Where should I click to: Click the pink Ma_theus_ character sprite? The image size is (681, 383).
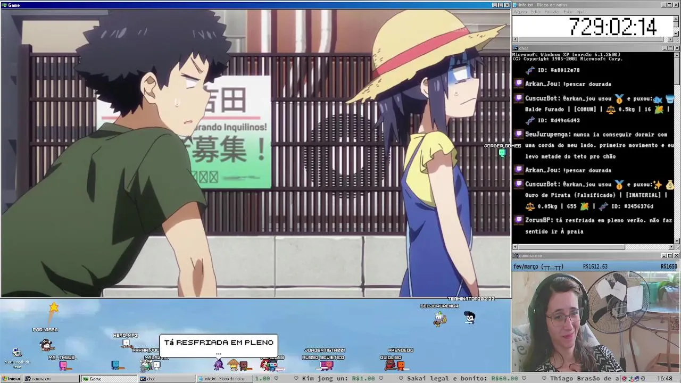click(63, 365)
